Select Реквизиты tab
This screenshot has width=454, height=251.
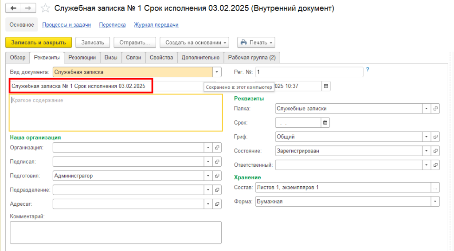click(x=47, y=58)
